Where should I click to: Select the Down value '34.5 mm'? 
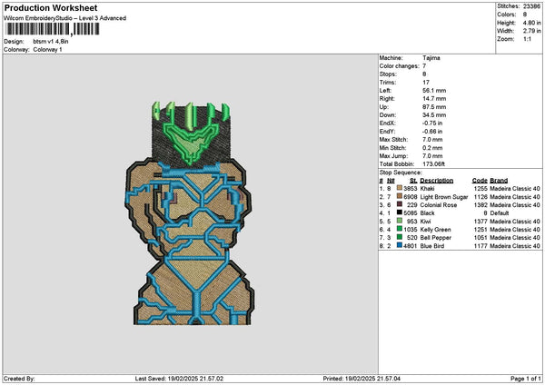(x=434, y=115)
